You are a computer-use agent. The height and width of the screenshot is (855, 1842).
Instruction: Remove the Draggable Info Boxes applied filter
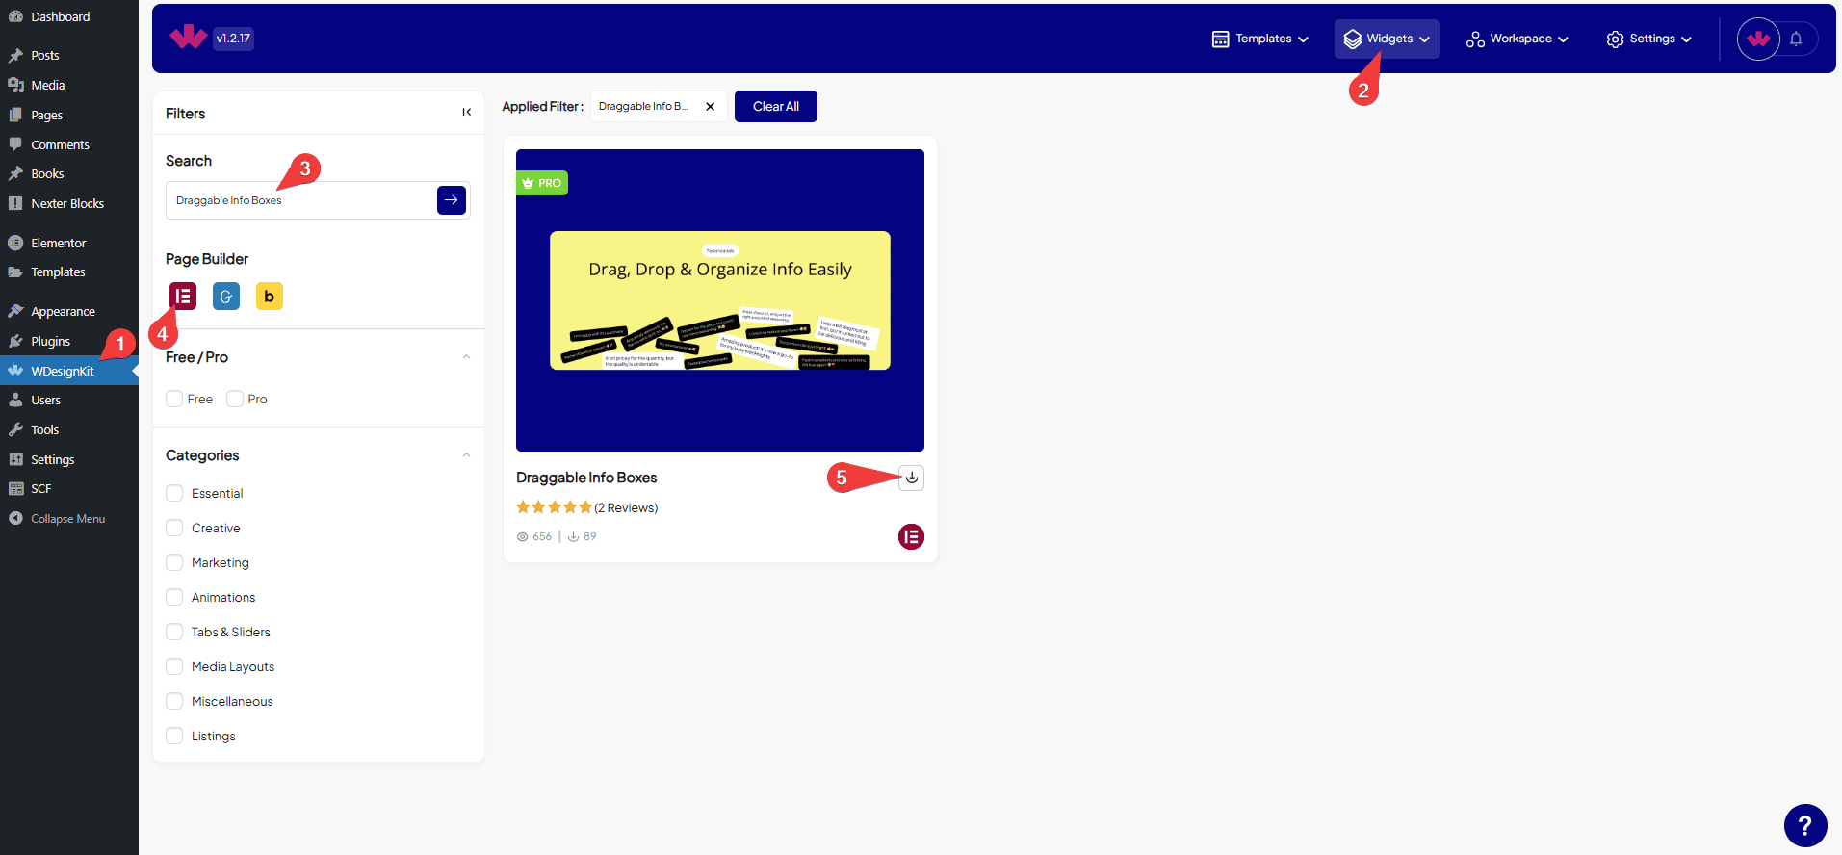point(710,106)
